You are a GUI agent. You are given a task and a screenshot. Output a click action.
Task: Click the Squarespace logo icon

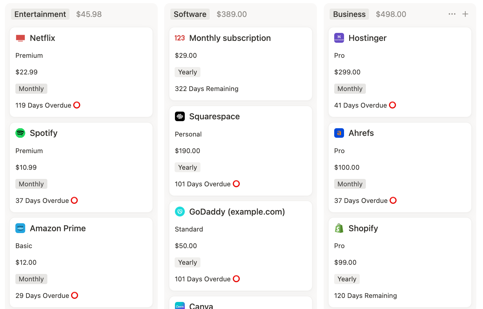[x=180, y=117]
